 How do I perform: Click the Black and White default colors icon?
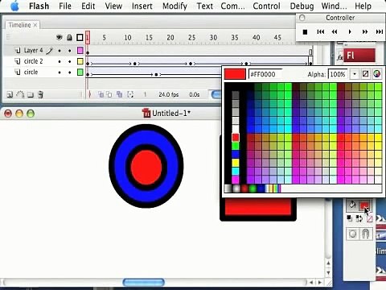[349, 218]
